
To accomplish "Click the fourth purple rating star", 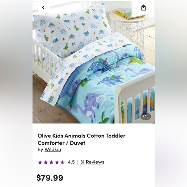I will point(57,162).
